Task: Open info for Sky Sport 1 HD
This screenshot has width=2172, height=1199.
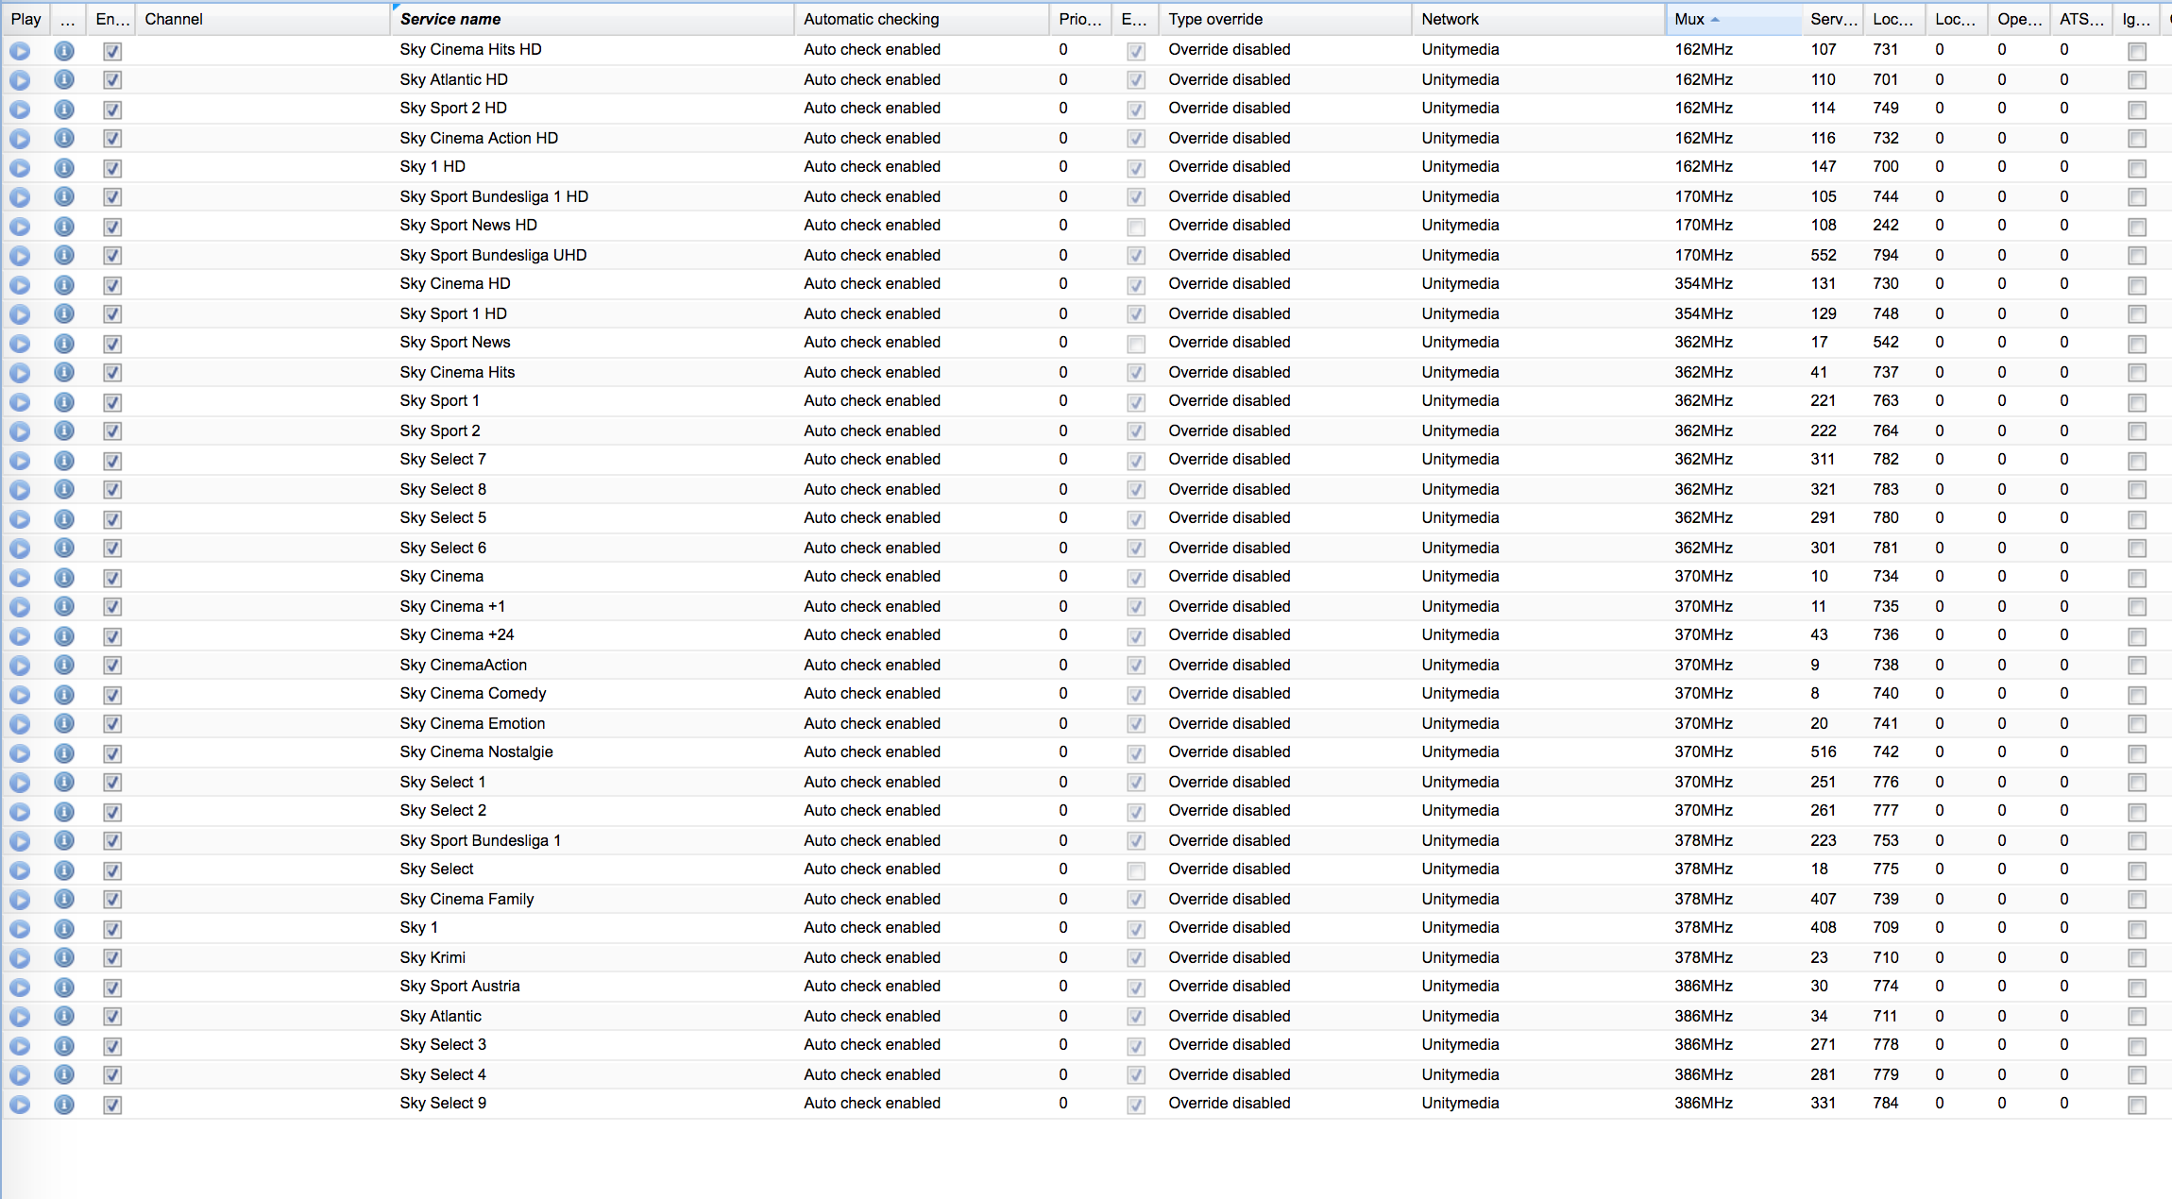Action: (x=64, y=314)
